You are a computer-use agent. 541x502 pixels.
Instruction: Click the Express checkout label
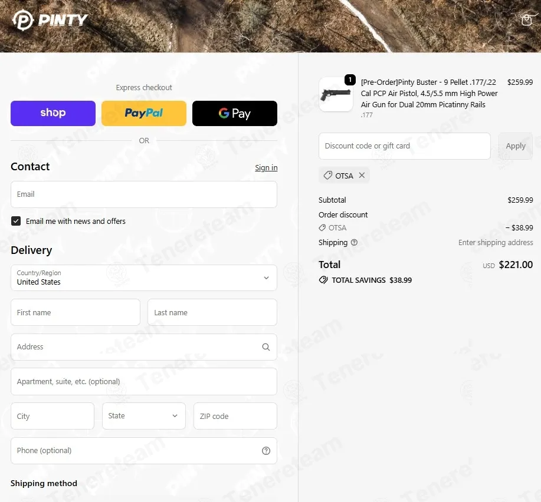pyautogui.click(x=144, y=88)
